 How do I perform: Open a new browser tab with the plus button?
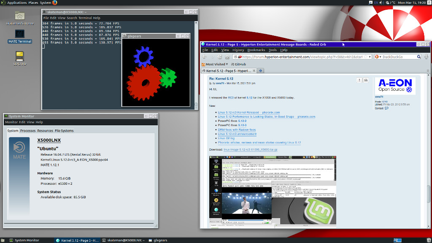tap(260, 71)
